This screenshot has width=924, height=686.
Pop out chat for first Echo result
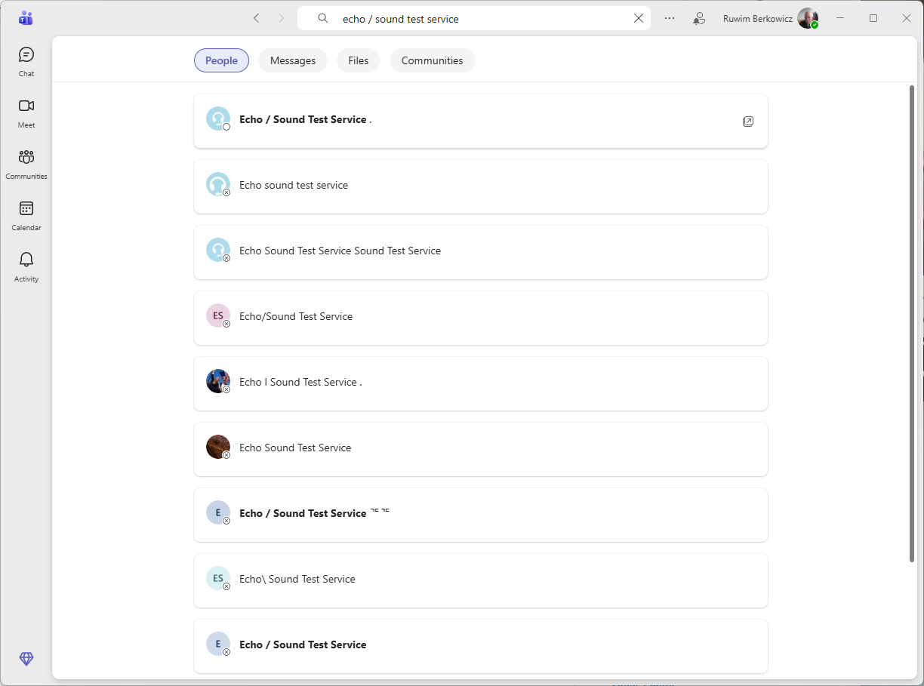[748, 121]
